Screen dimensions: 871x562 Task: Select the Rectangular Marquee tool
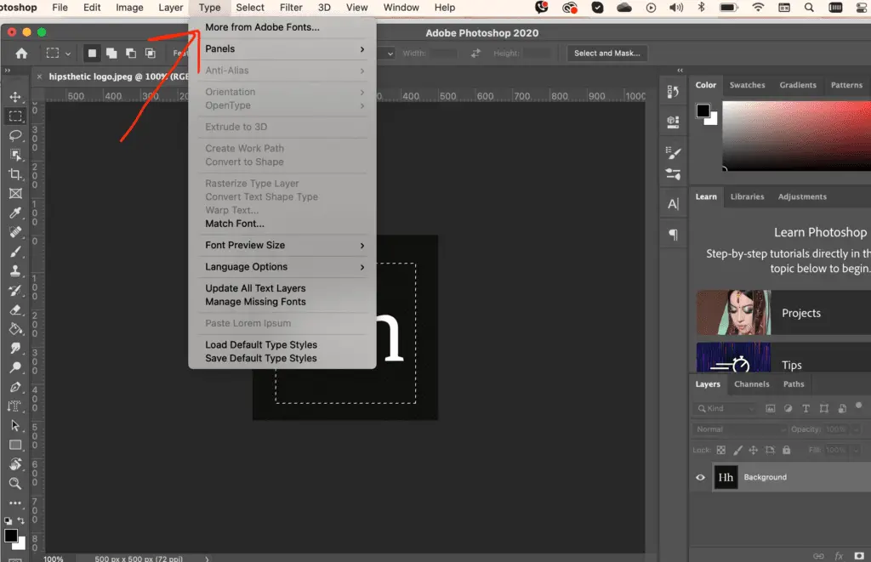click(x=15, y=116)
